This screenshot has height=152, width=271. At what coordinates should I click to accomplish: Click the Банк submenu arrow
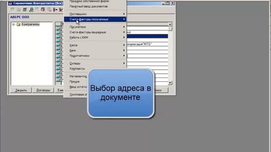click(x=124, y=50)
